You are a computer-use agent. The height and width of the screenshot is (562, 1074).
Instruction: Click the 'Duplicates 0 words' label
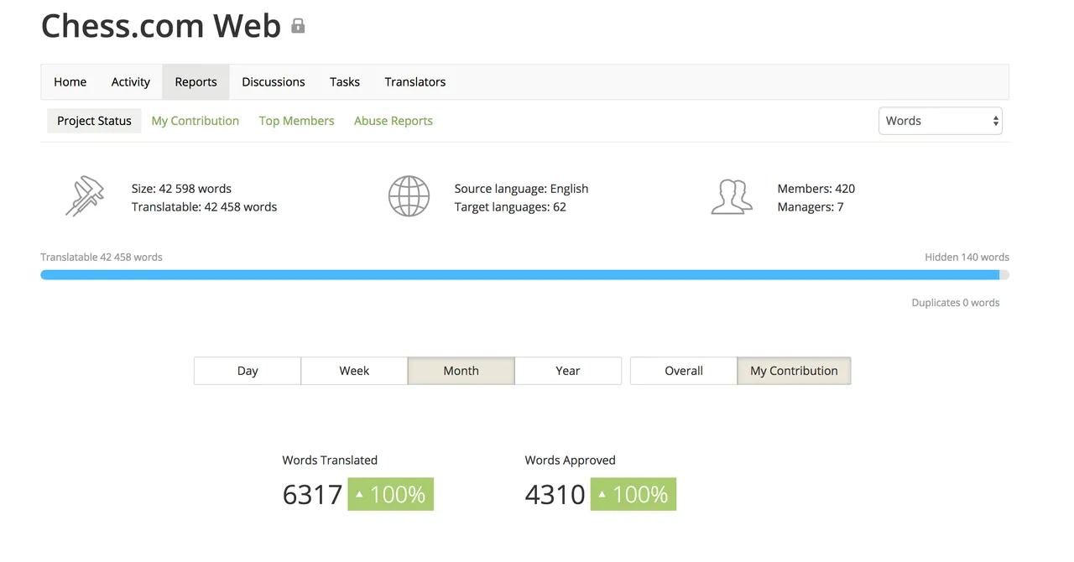[956, 303]
